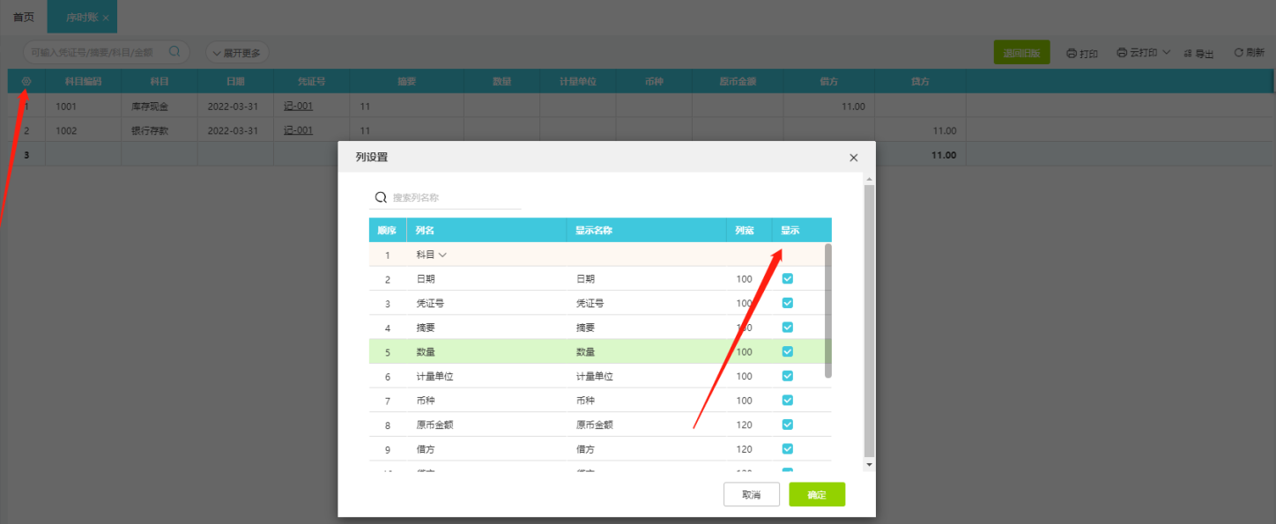Viewport: 1276px width, 524px height.
Task: Expand the 科目 row in column list
Action: pyautogui.click(x=442, y=255)
